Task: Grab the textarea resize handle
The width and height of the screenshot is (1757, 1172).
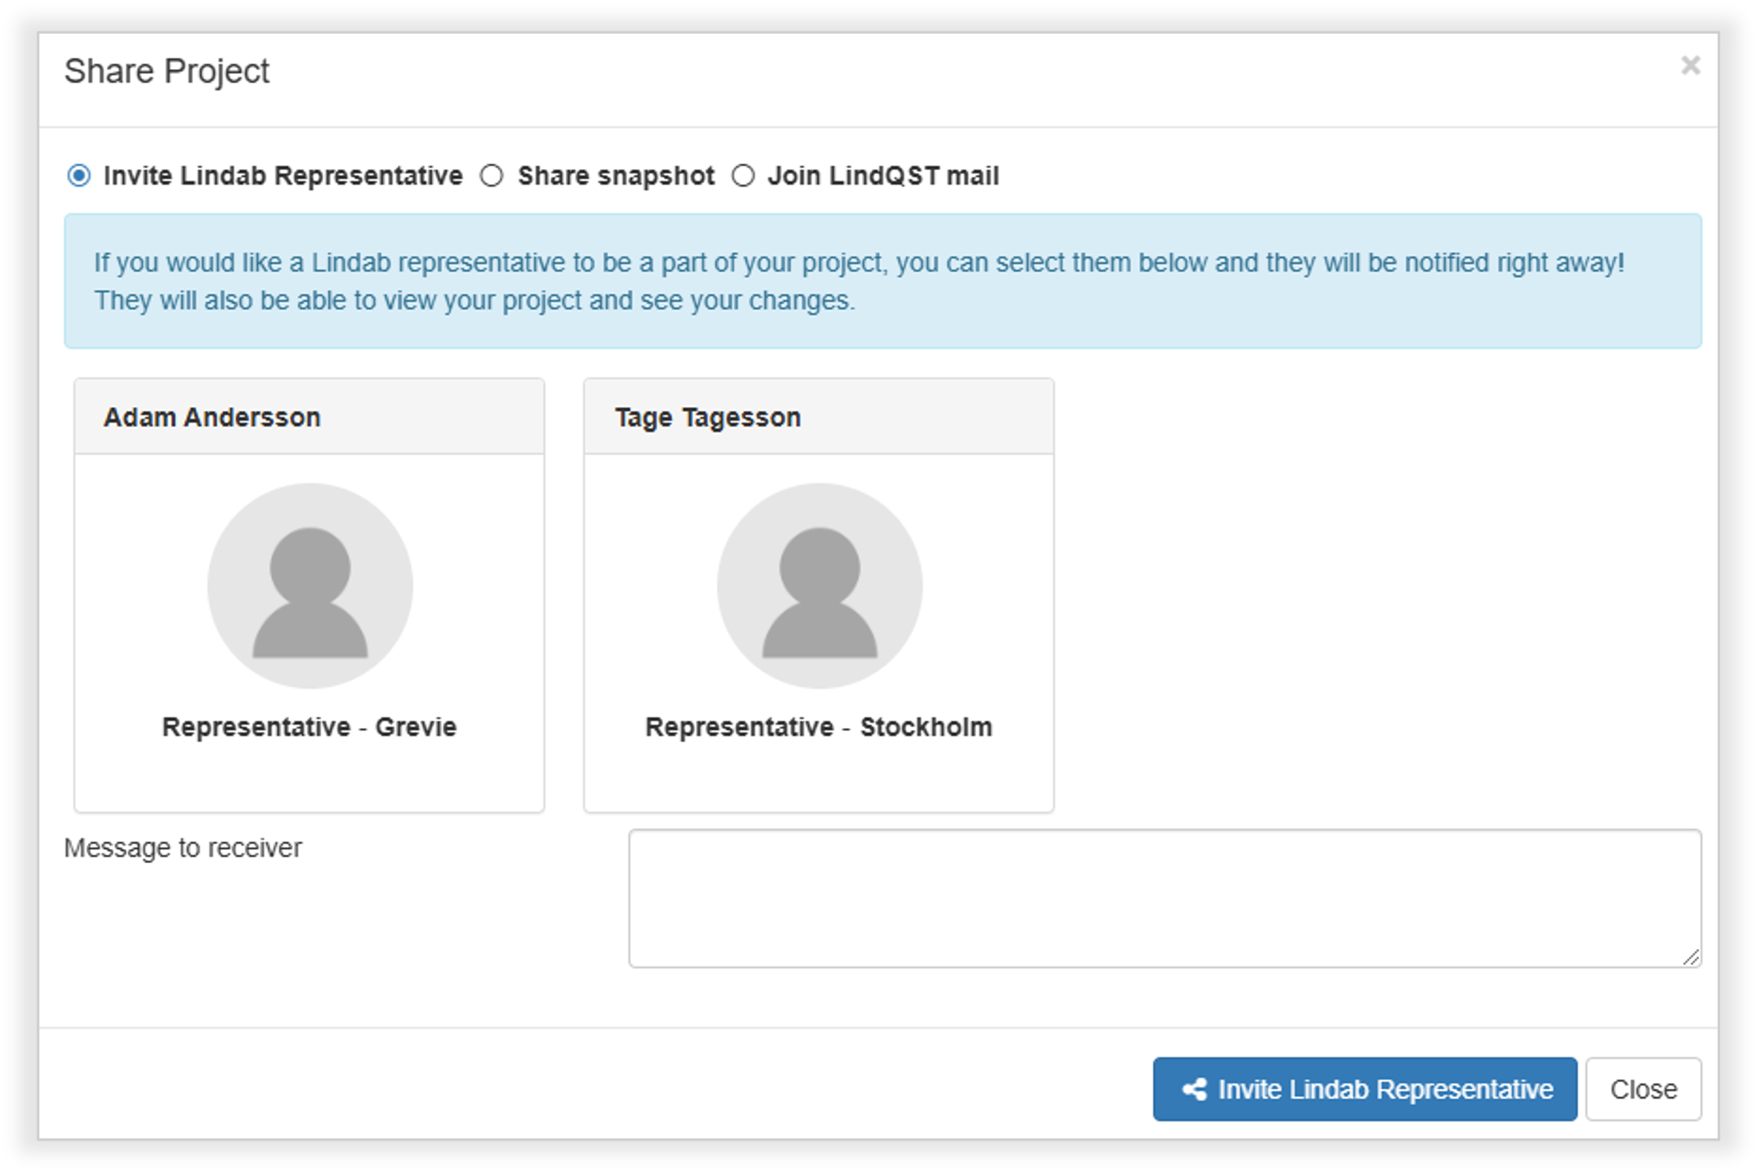Action: [1690, 957]
